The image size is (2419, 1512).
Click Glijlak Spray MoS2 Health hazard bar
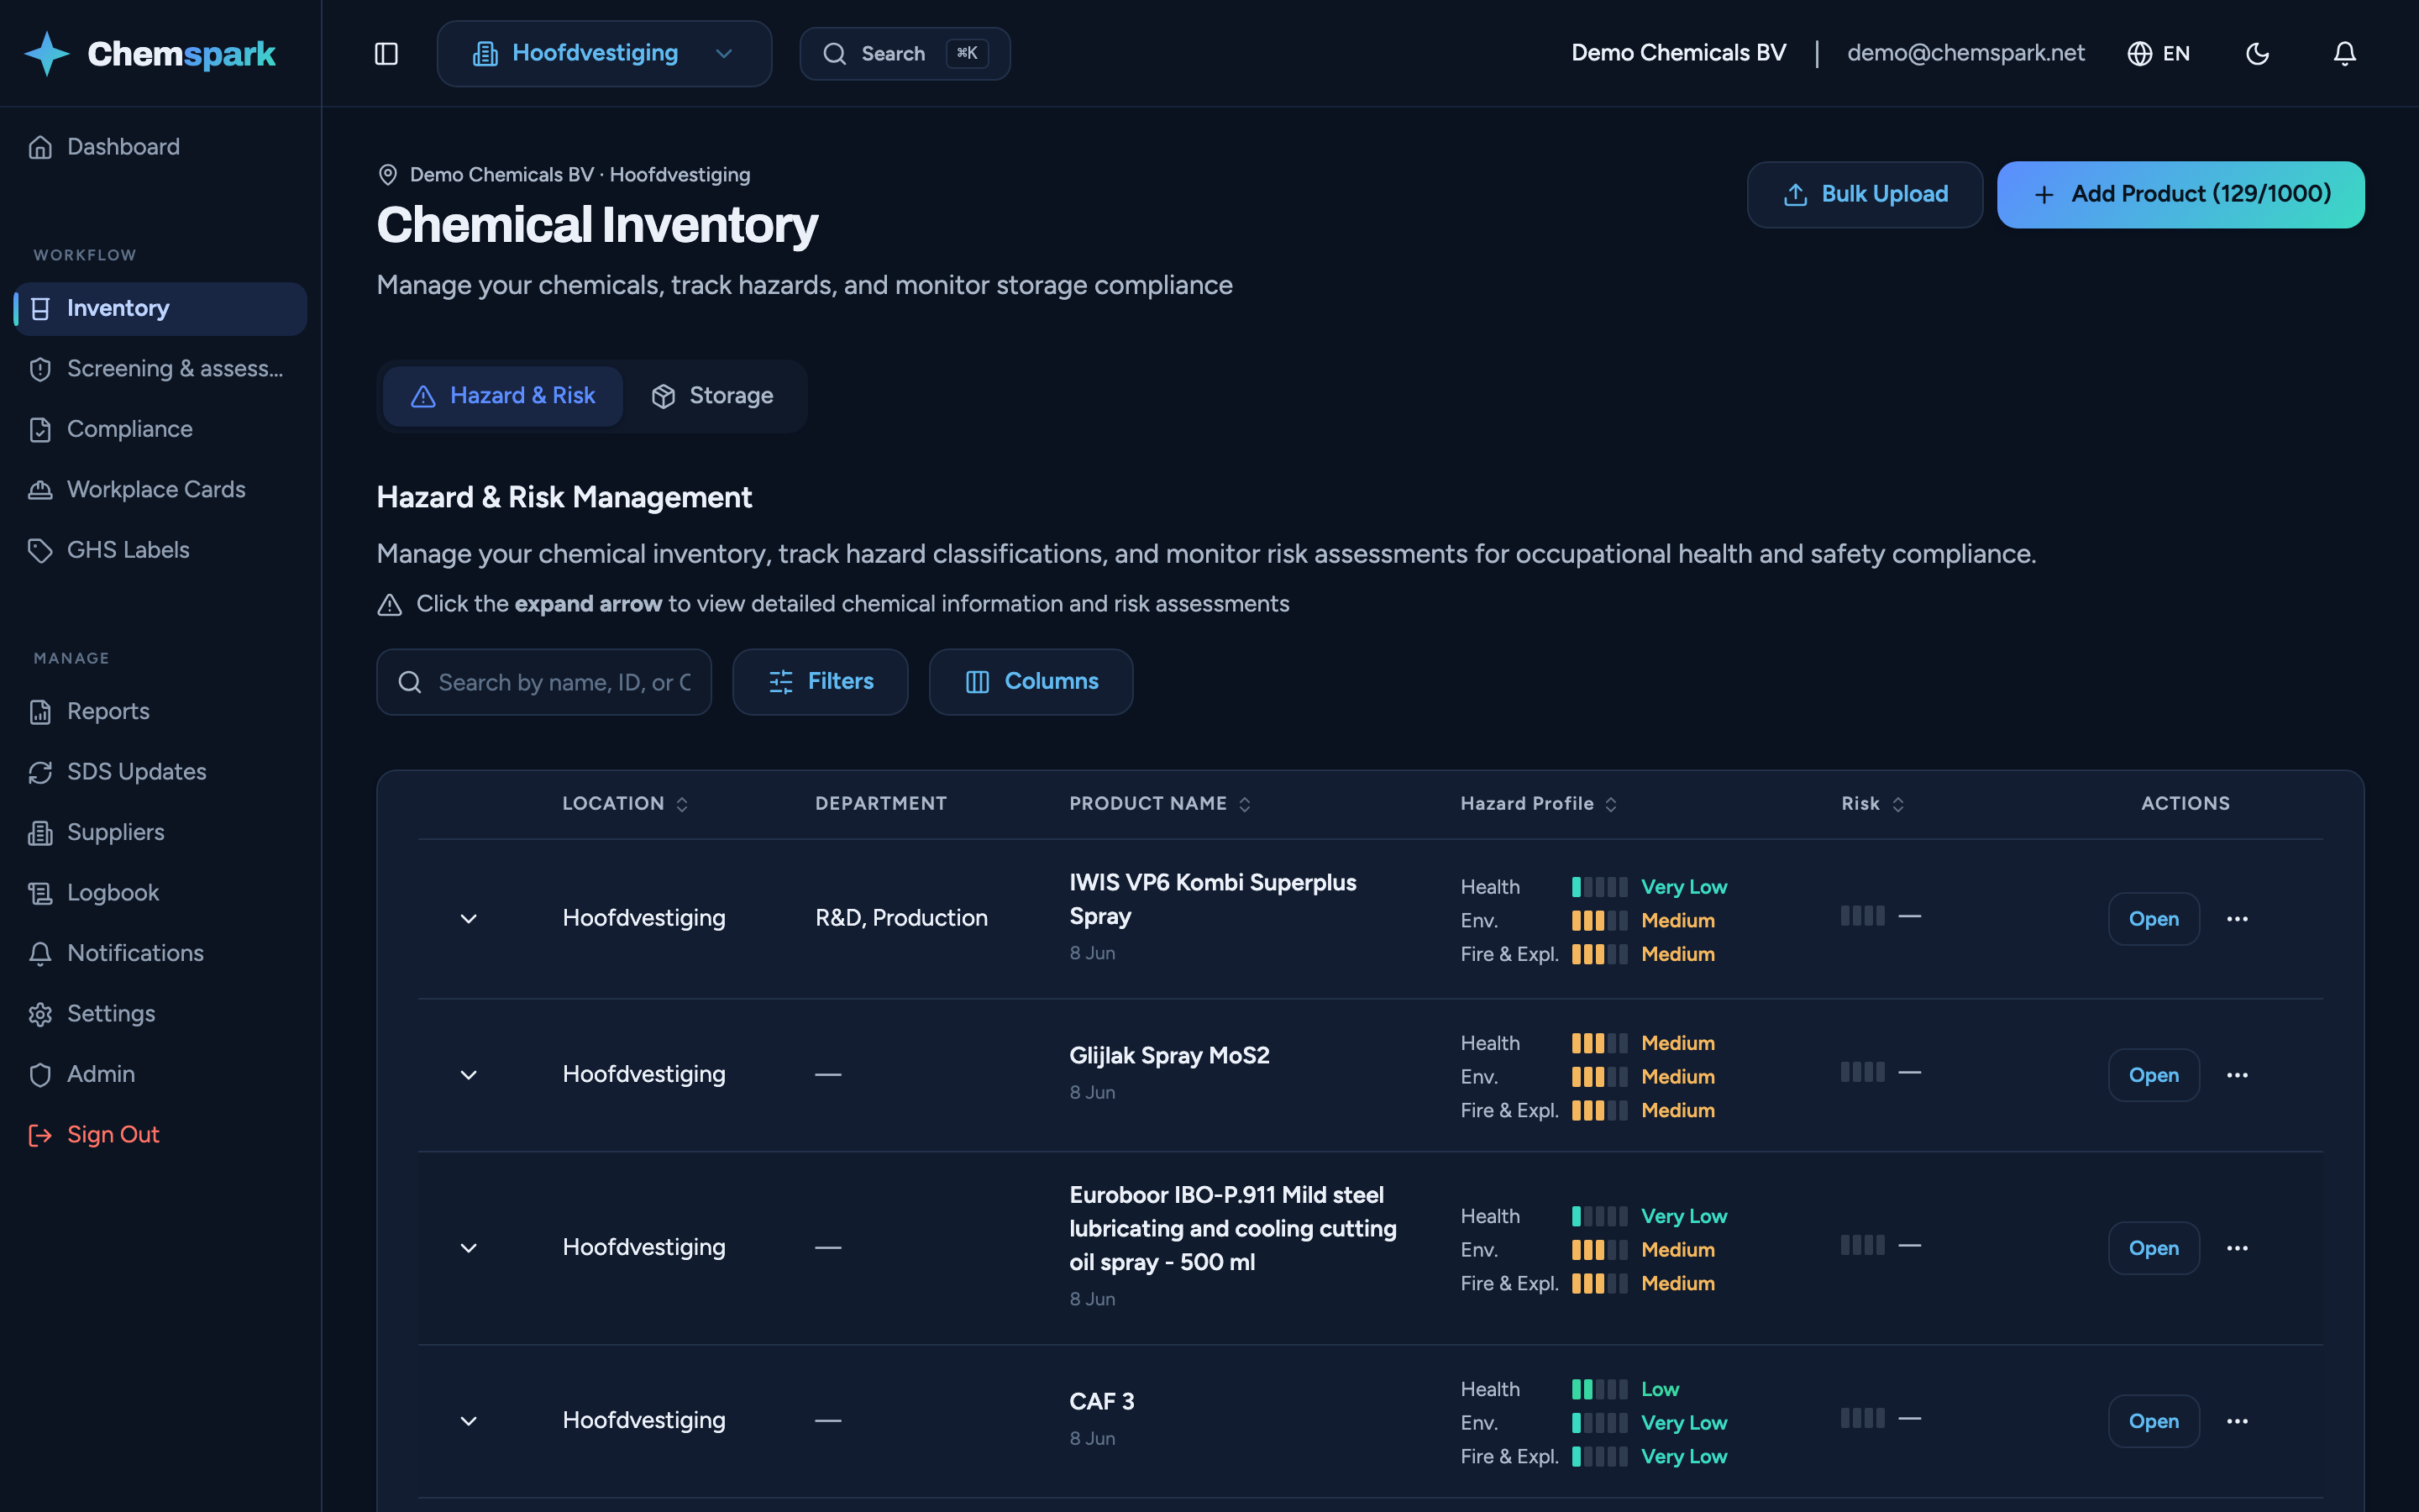click(1599, 1043)
